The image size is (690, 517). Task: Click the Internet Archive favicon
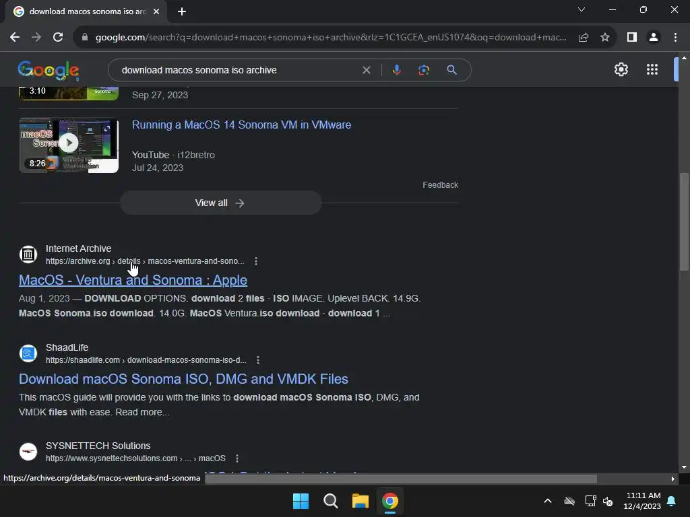28,254
